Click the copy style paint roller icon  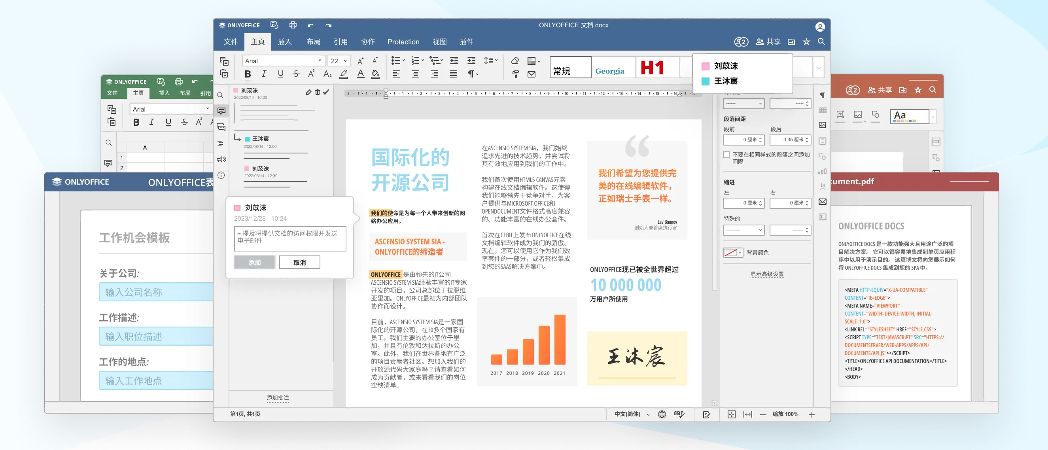(515, 74)
